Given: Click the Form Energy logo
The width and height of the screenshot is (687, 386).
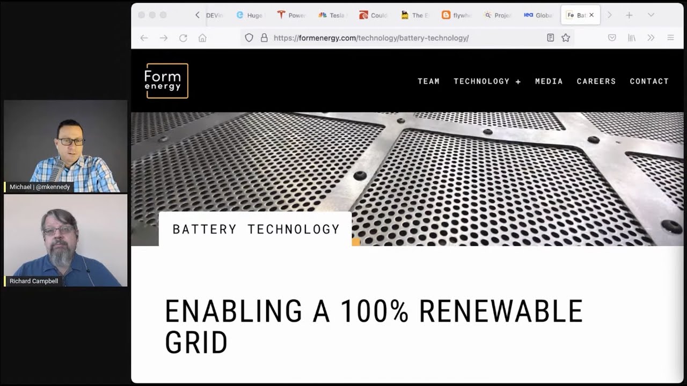Looking at the screenshot, I should pos(166,81).
